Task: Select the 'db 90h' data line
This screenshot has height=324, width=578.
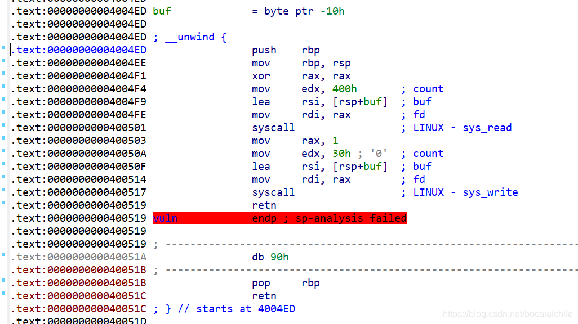Action: [x=270, y=257]
